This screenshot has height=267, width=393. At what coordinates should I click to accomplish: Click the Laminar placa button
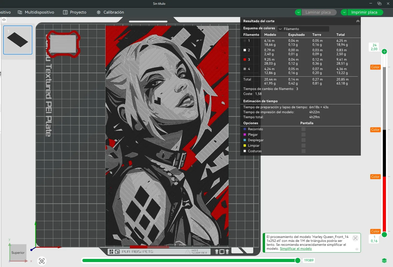coord(318,12)
